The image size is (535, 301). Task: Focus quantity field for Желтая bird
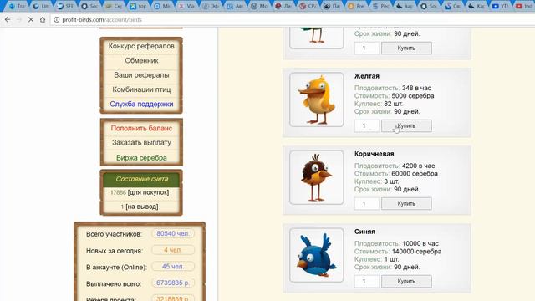pyautogui.click(x=367, y=126)
